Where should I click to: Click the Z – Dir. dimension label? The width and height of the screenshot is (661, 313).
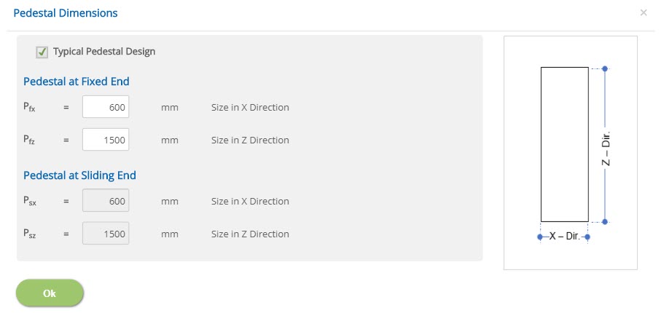pyautogui.click(x=606, y=148)
